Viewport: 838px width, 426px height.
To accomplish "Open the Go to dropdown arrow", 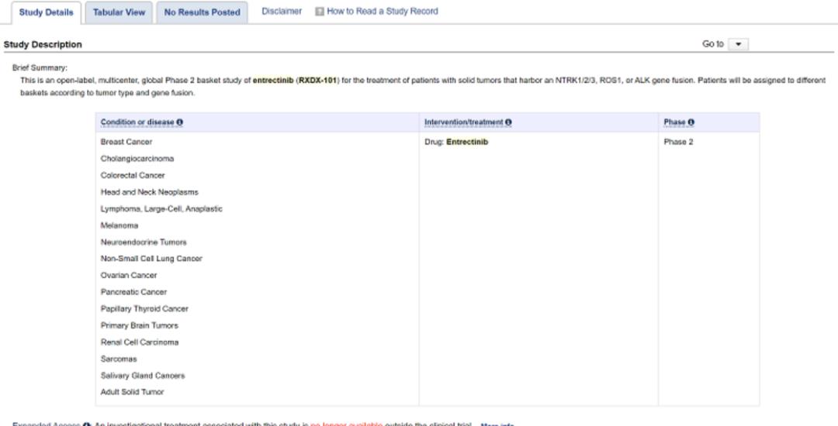I will pyautogui.click(x=737, y=44).
